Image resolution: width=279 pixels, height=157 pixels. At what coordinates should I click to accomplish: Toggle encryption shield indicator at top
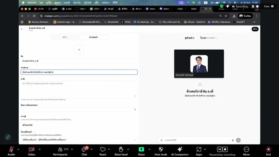tap(222, 6)
